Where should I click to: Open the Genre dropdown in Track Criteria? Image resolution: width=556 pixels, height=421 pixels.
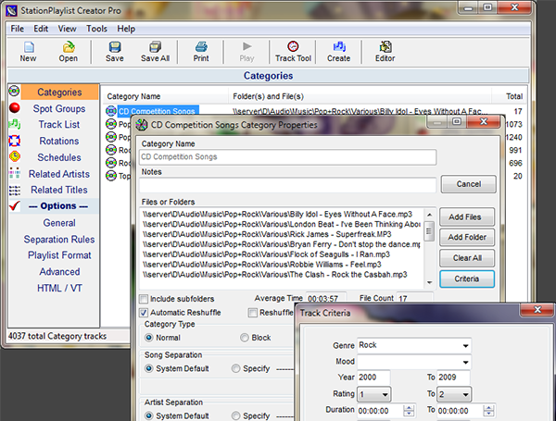(x=465, y=345)
